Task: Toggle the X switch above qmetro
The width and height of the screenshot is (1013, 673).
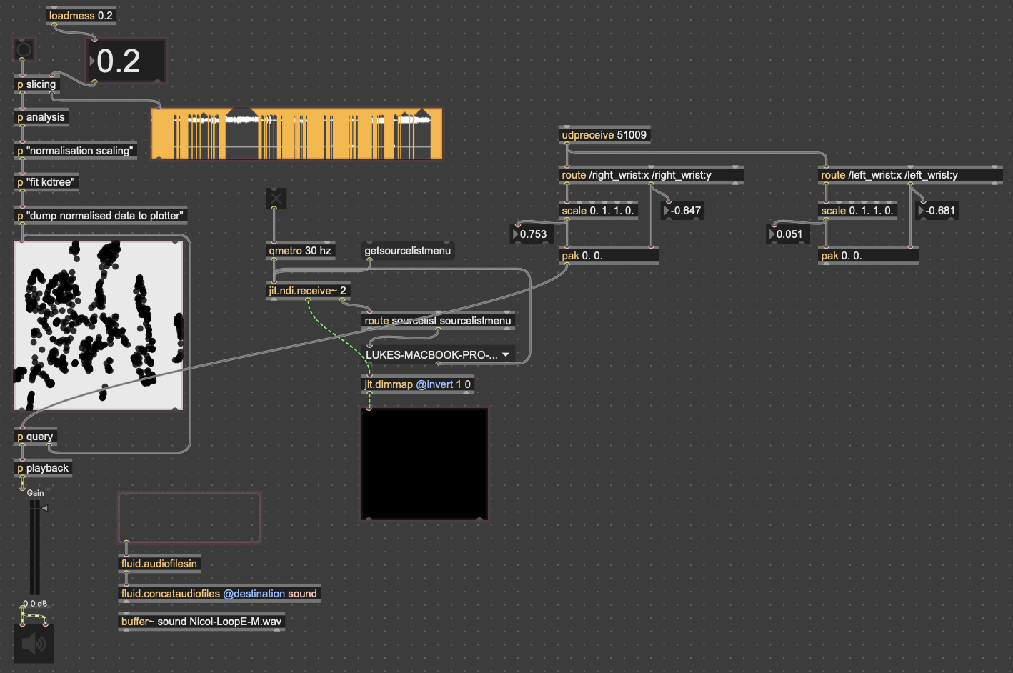Action: pos(276,199)
